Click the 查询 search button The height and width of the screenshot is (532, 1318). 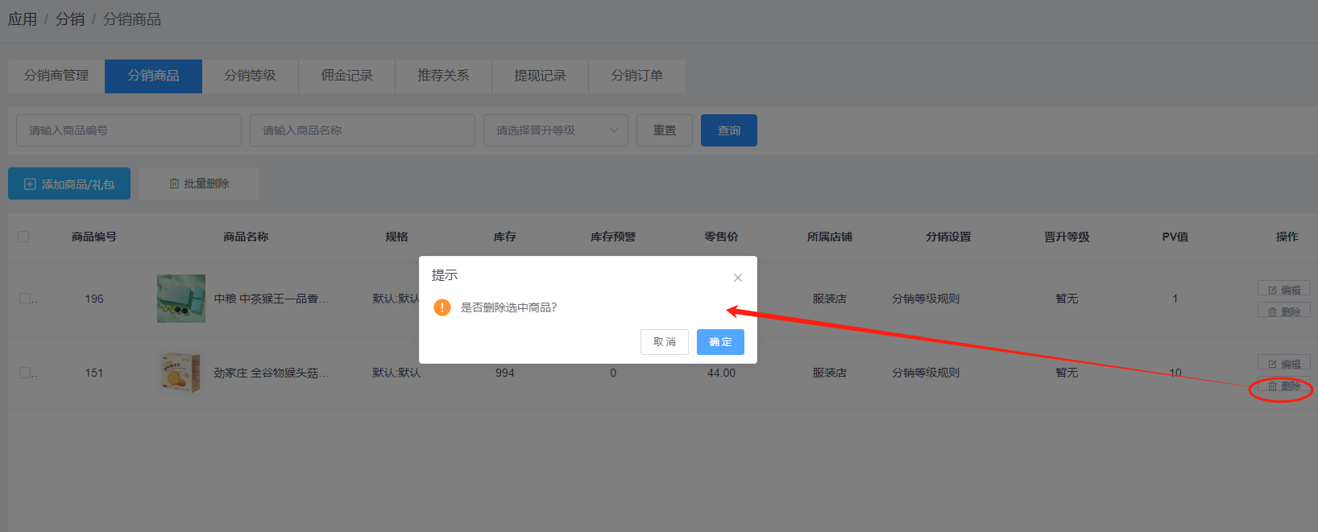click(x=728, y=130)
